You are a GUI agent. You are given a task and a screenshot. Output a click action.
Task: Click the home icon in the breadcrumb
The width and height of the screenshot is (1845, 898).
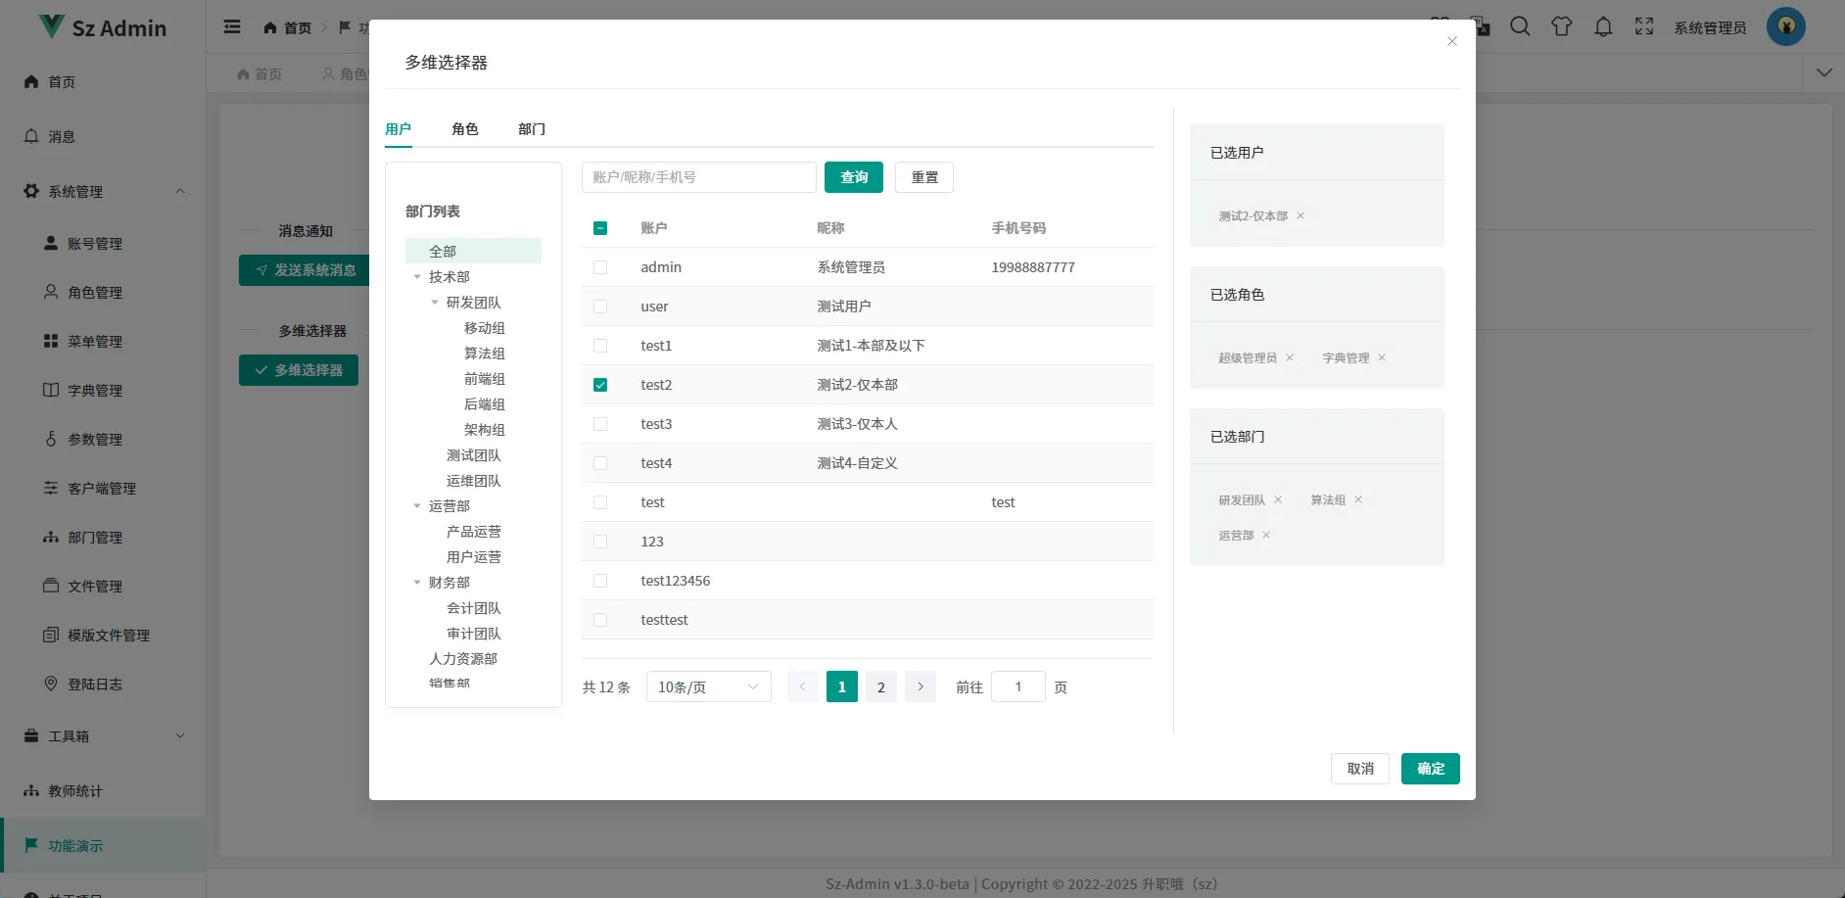[270, 26]
